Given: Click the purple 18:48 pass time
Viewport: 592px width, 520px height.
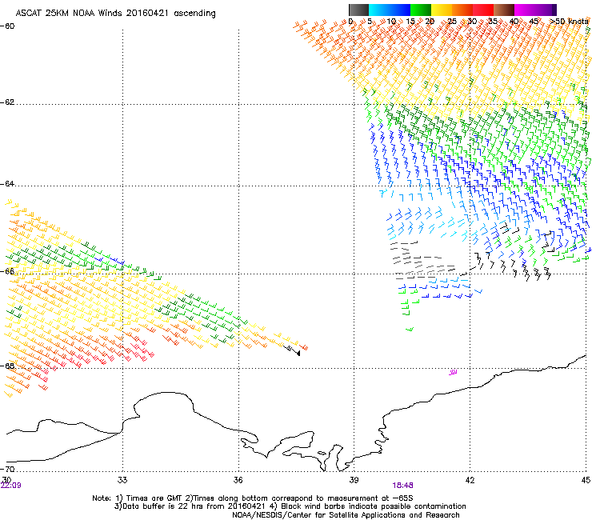Looking at the screenshot, I should point(402,486).
